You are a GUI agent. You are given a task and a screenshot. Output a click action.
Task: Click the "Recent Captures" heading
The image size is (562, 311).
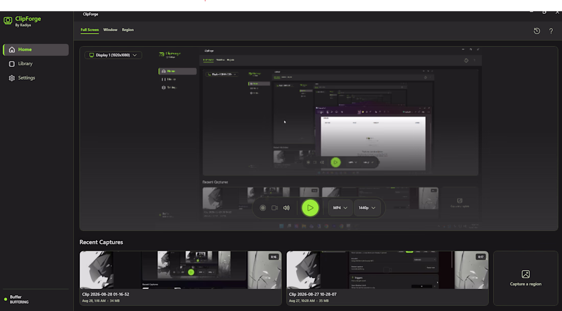[x=101, y=242]
